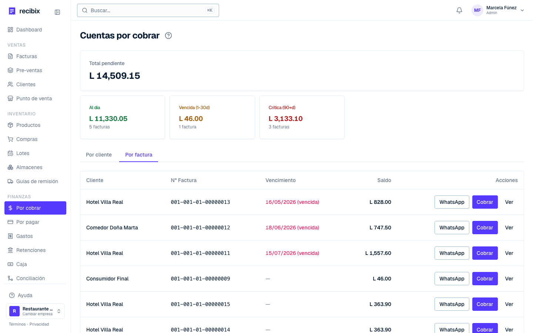Click the Dashboard grid icon
Viewport: 533px width, 333px height.
tap(10, 30)
